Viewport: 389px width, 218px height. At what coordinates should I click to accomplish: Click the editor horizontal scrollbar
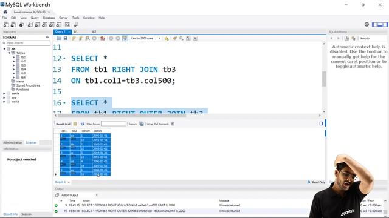coord(122,116)
